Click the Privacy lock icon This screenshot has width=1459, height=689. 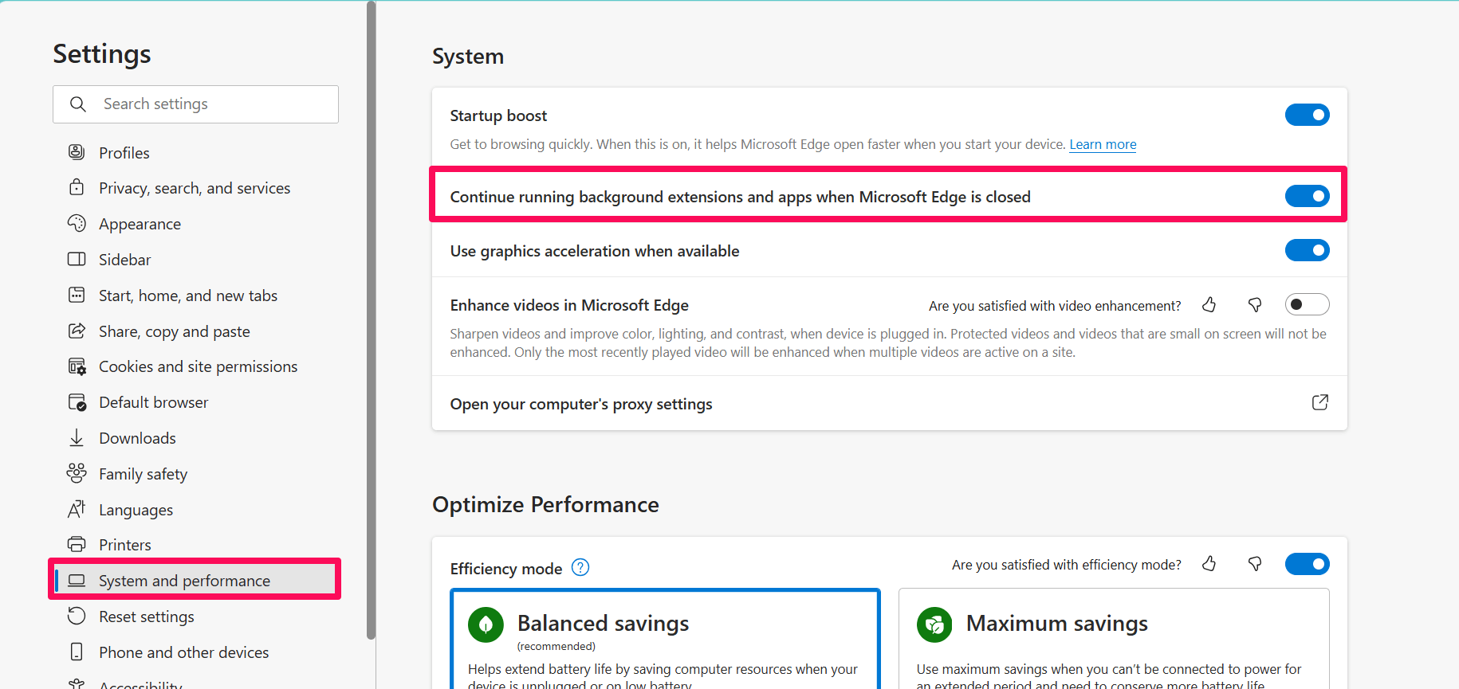click(x=77, y=187)
